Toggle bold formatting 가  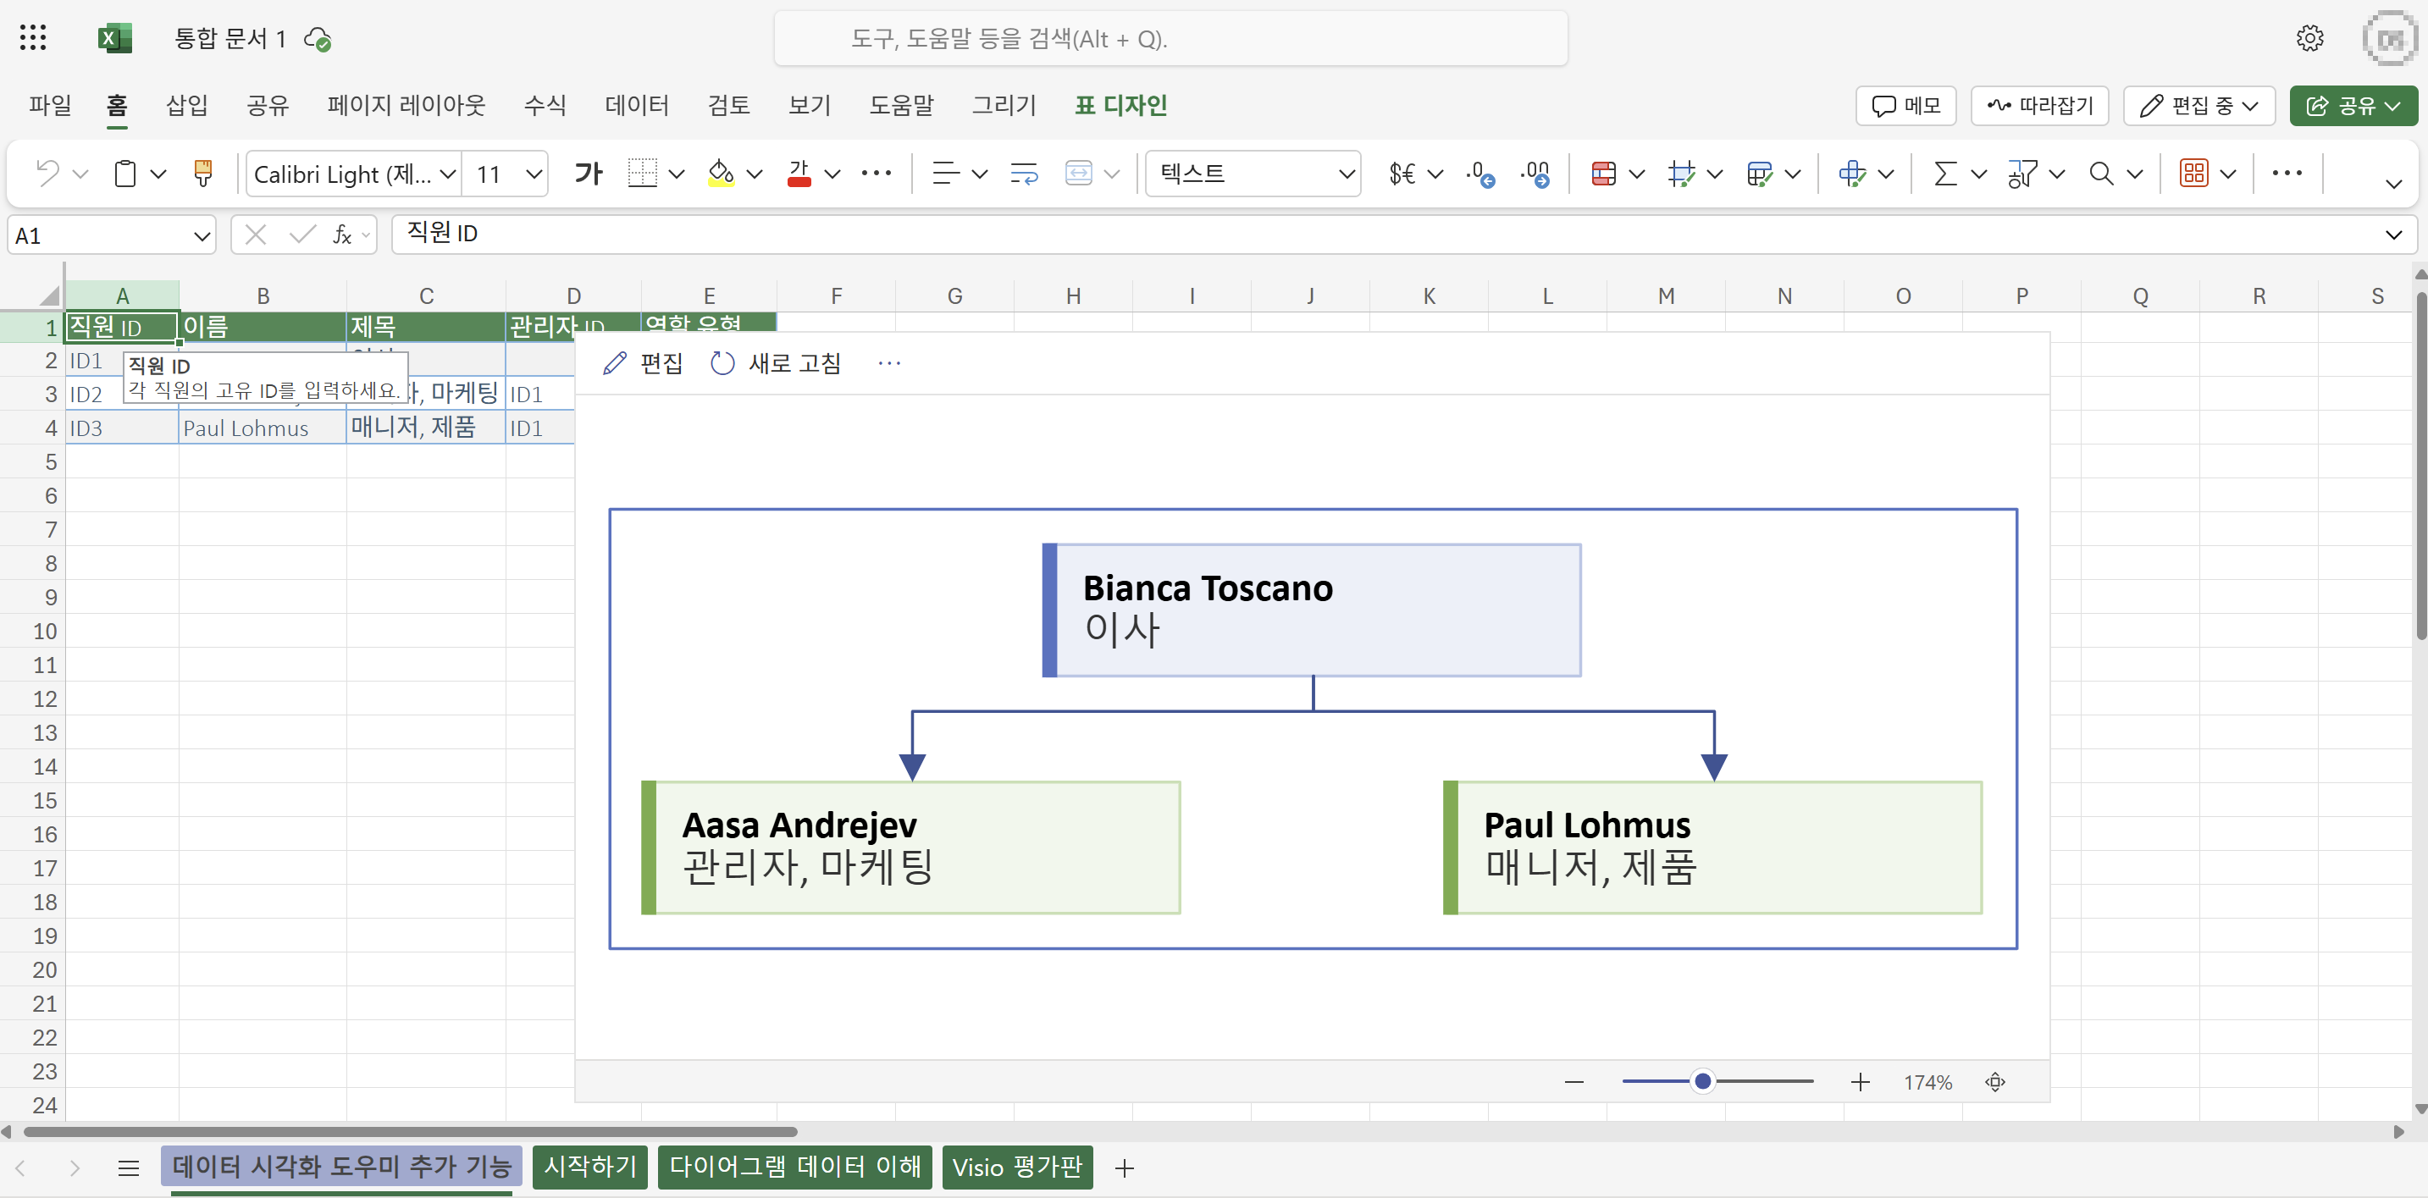(588, 174)
